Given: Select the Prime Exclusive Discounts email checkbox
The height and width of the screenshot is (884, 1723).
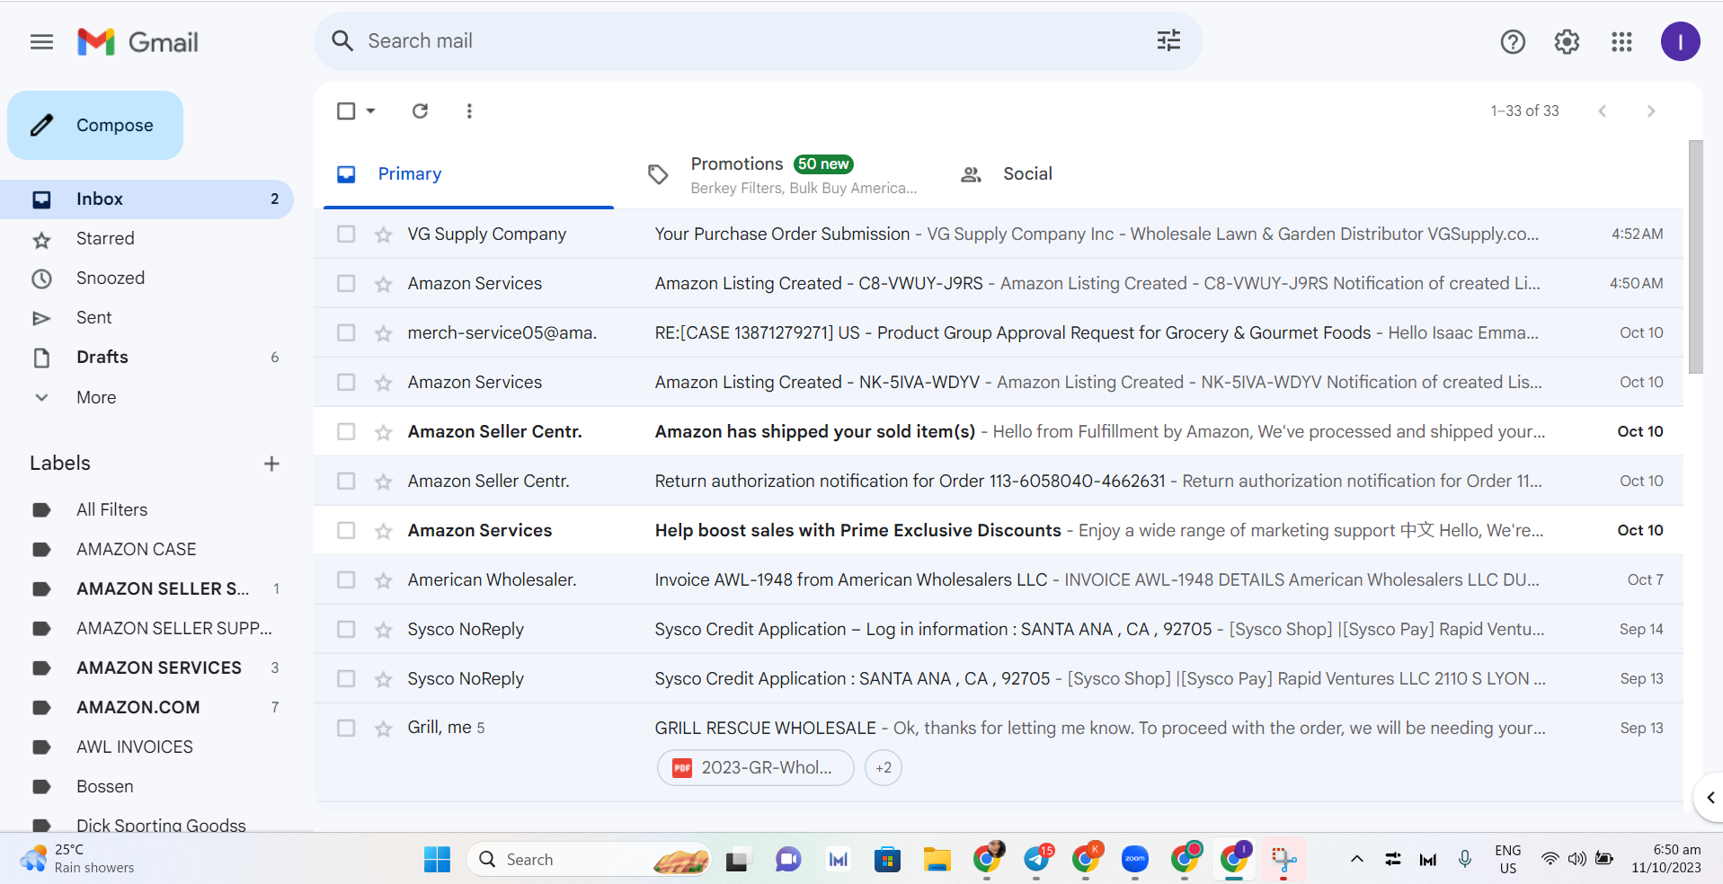Looking at the screenshot, I should pos(346,530).
